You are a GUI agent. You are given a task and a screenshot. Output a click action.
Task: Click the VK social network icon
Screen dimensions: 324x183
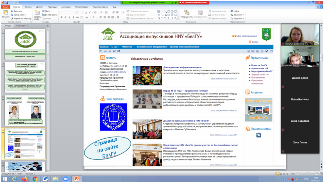pos(258,135)
